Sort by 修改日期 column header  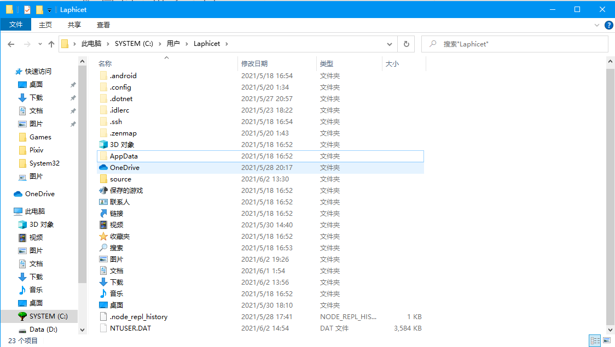click(254, 64)
